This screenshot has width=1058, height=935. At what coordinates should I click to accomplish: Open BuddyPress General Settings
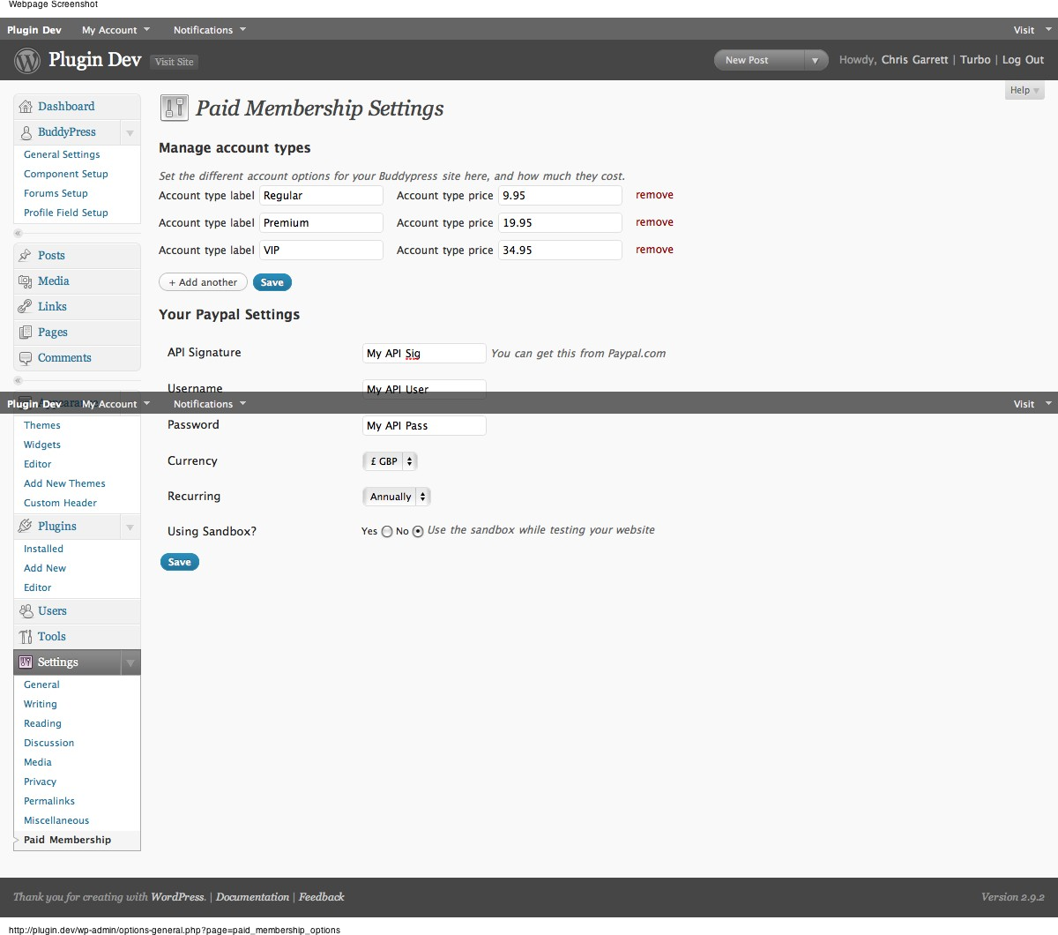click(x=62, y=154)
